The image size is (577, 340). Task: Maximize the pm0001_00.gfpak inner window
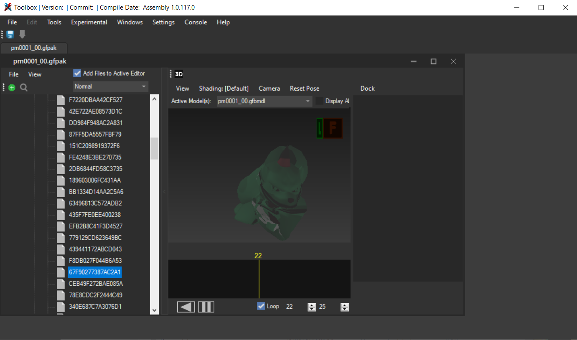pyautogui.click(x=434, y=61)
